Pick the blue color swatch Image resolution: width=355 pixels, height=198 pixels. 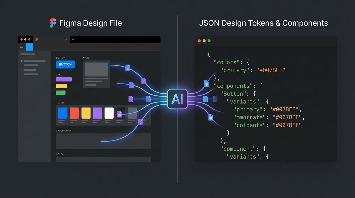pos(63,113)
